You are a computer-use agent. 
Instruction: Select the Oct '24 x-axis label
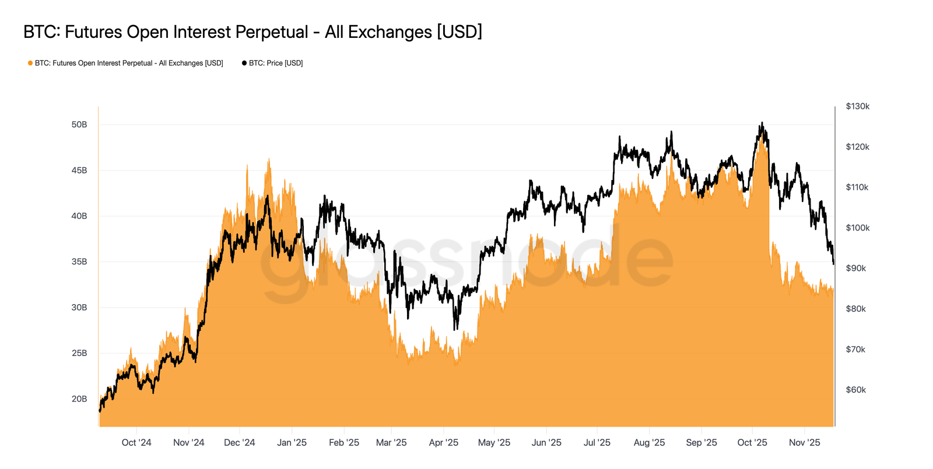tap(136, 443)
